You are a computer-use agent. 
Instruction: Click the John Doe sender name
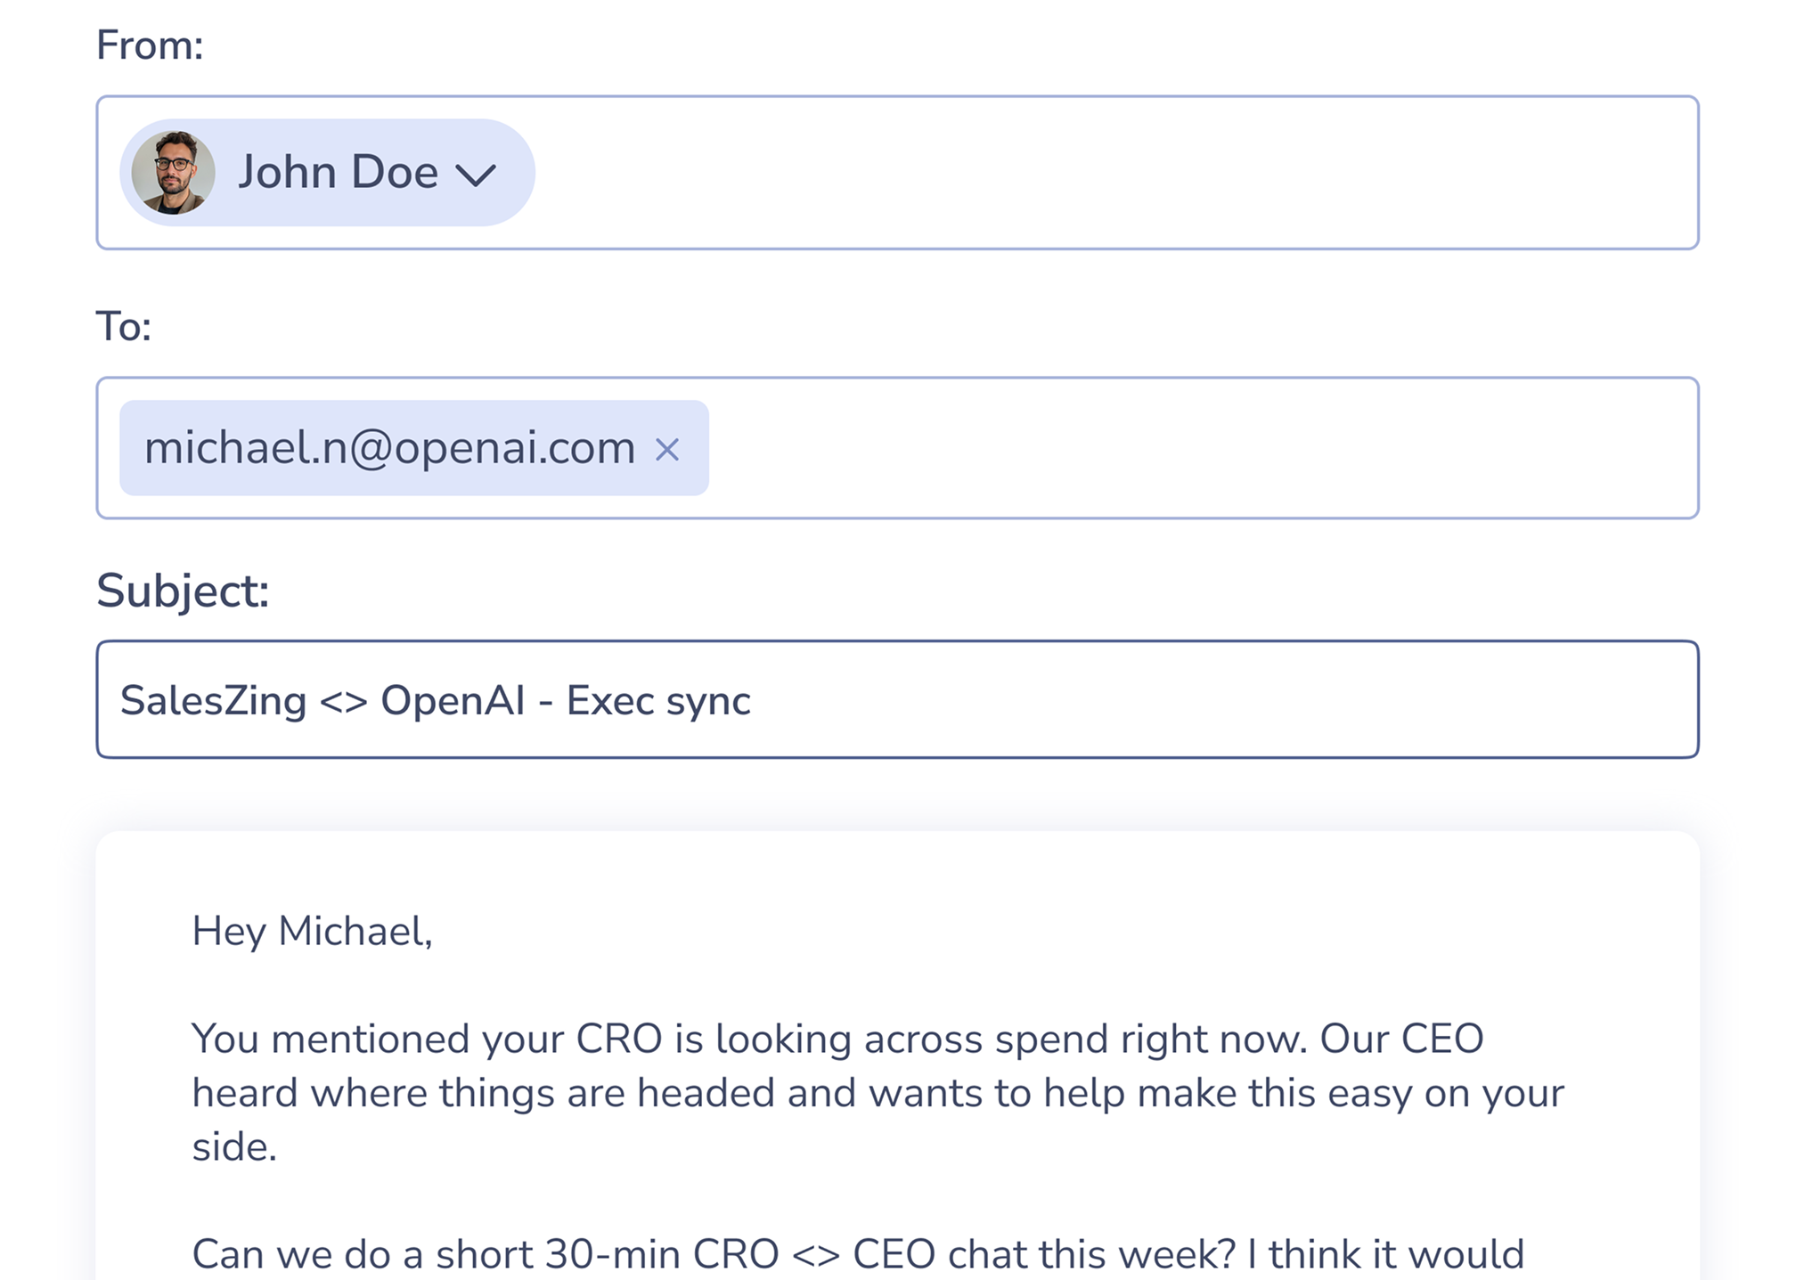click(338, 172)
